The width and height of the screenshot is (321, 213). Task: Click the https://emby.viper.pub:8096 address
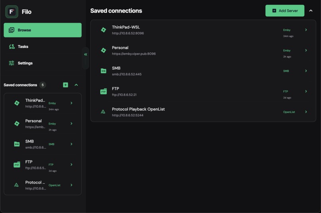click(x=134, y=54)
